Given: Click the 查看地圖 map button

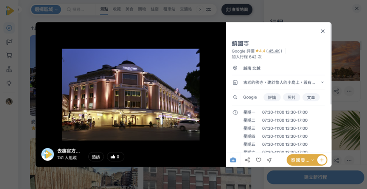Looking at the screenshot, I should pos(237,10).
